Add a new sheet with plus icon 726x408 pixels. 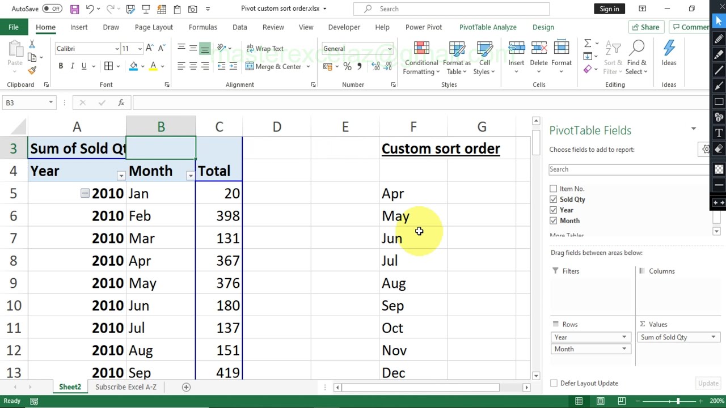[x=185, y=387]
